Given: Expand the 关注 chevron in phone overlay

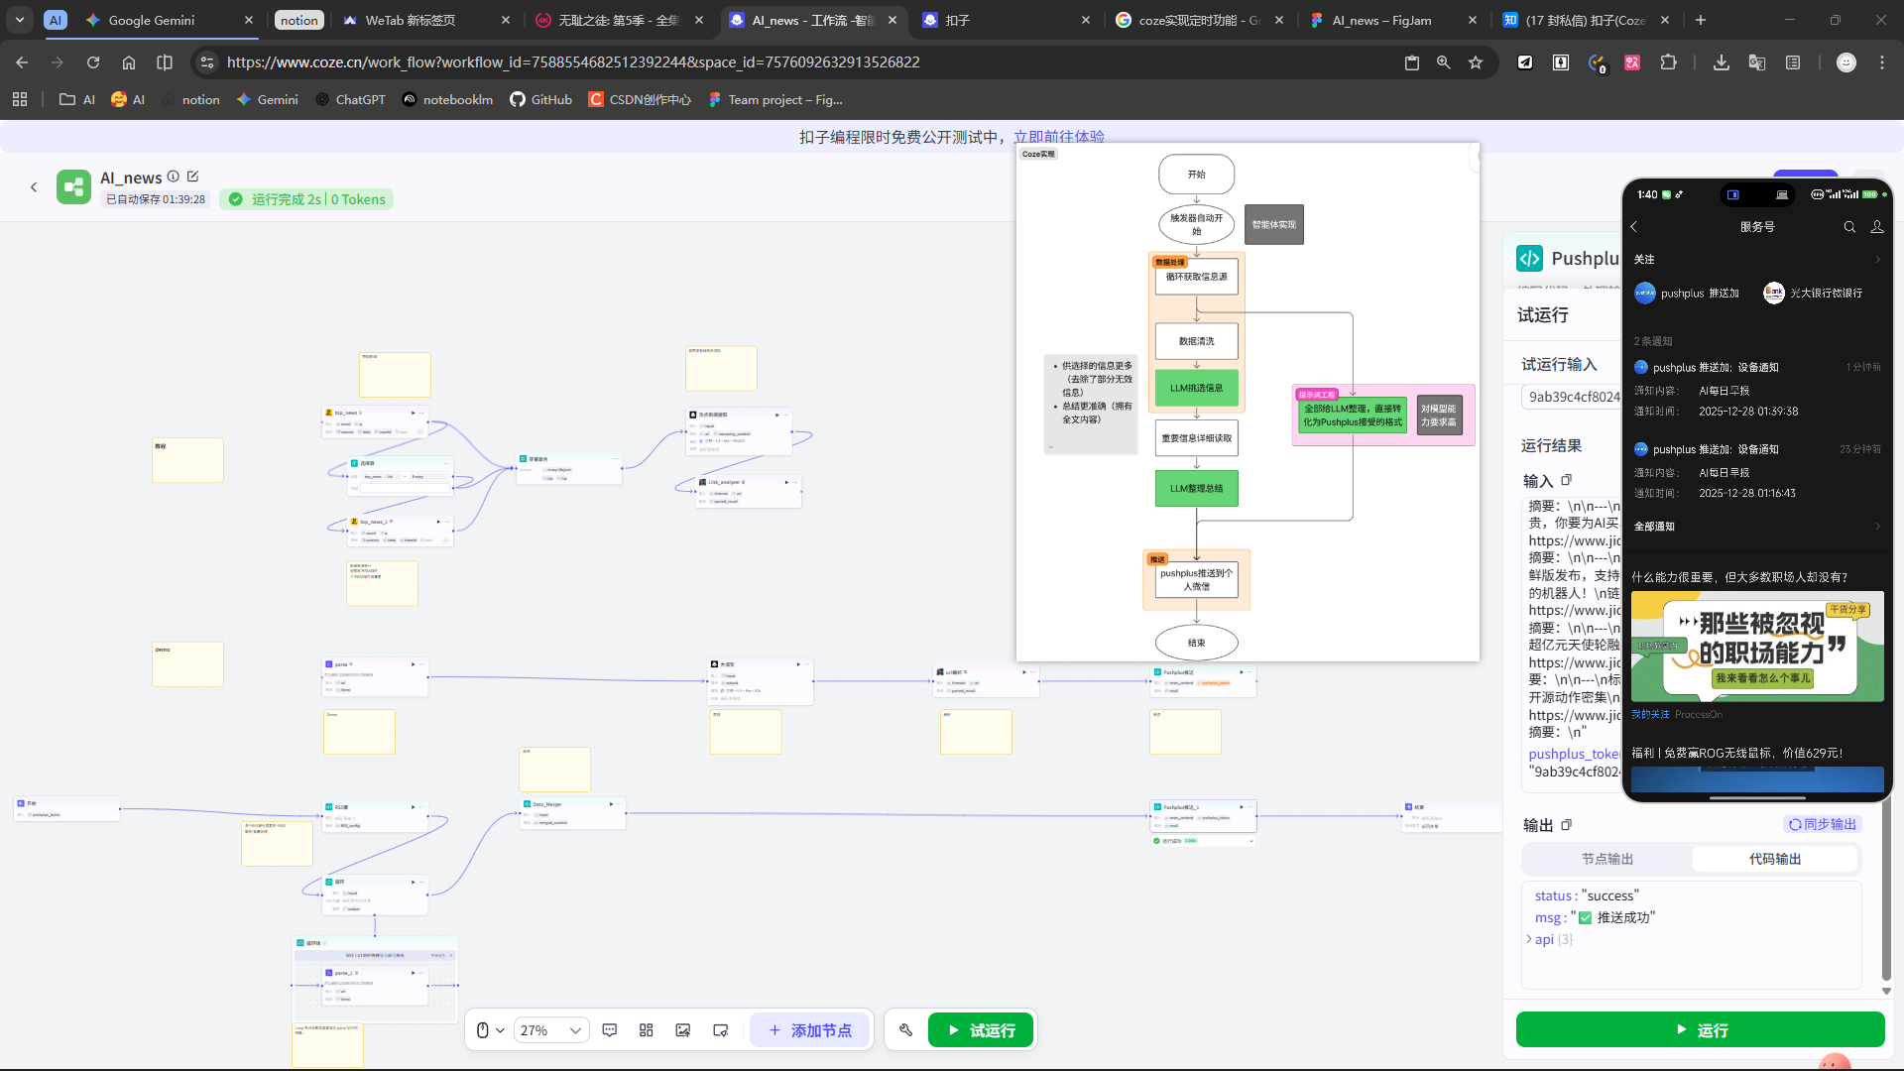Looking at the screenshot, I should click(x=1877, y=260).
